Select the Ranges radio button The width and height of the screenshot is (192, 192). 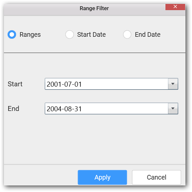[12, 34]
